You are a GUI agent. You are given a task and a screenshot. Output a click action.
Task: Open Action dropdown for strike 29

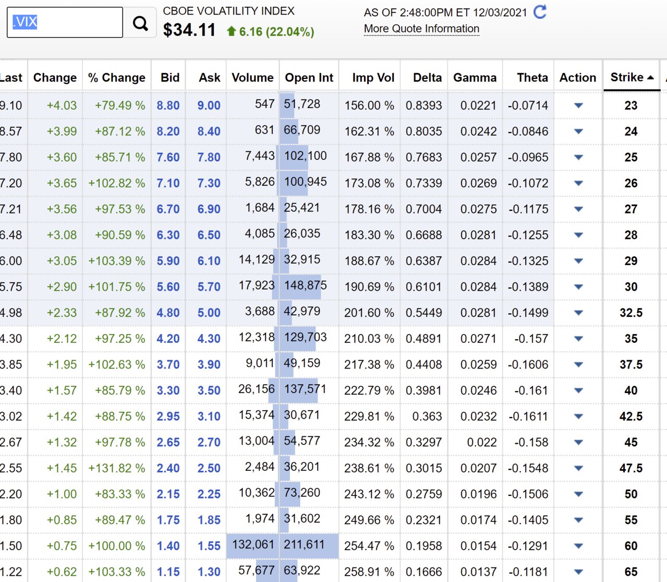(578, 261)
